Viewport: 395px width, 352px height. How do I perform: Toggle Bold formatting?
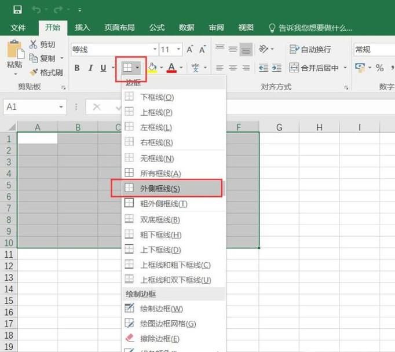(x=77, y=68)
